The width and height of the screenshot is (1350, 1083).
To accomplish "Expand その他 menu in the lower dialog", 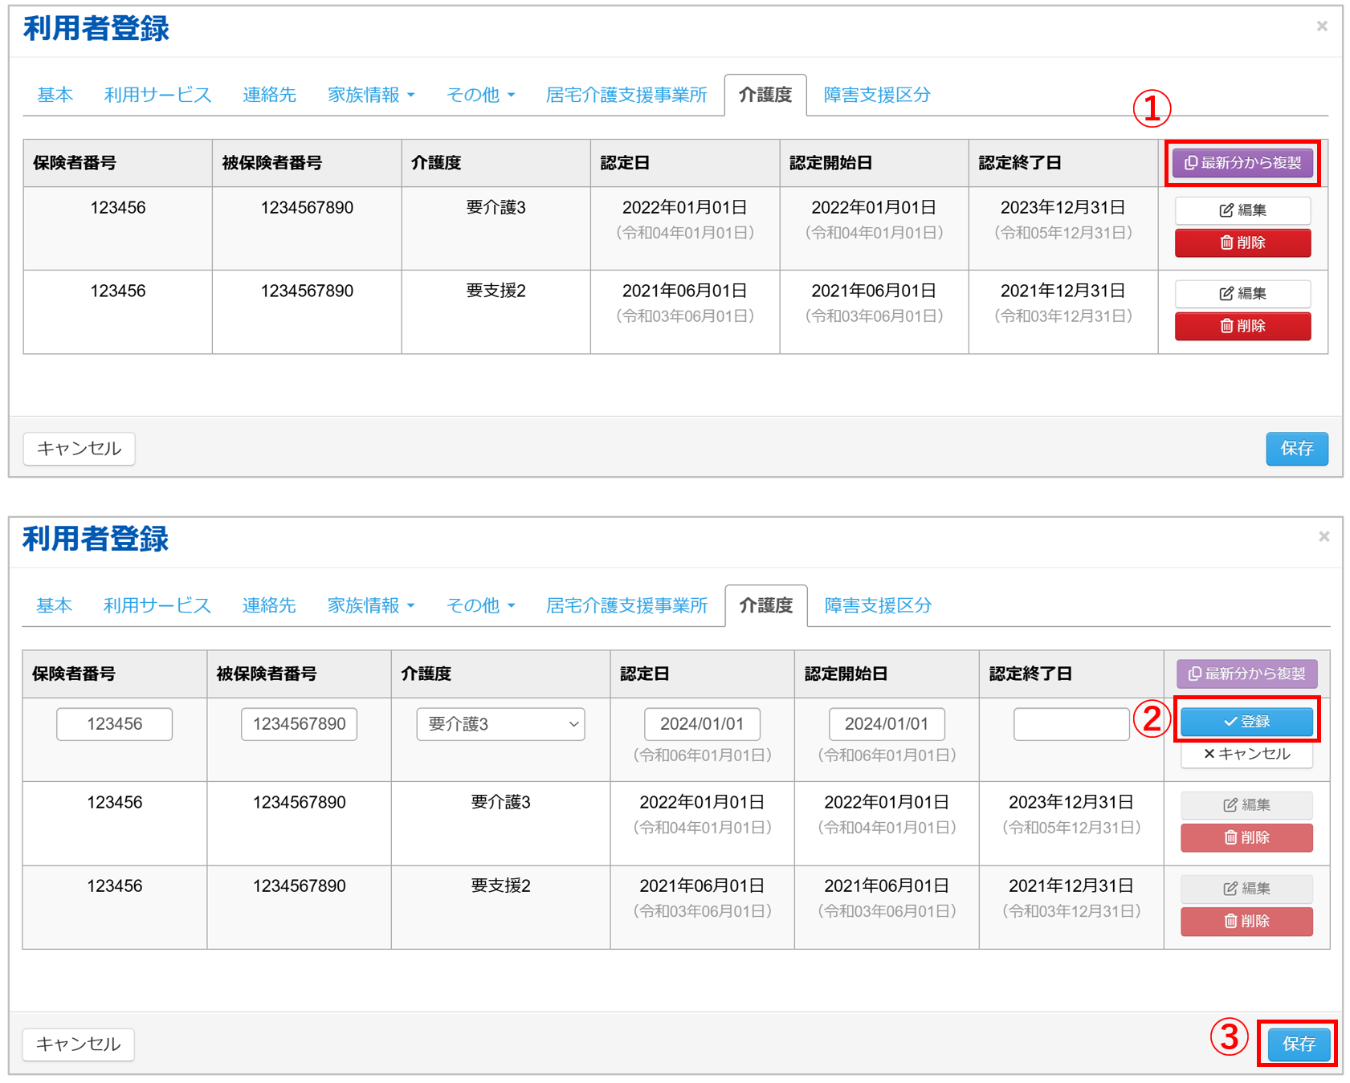I will pos(479,606).
